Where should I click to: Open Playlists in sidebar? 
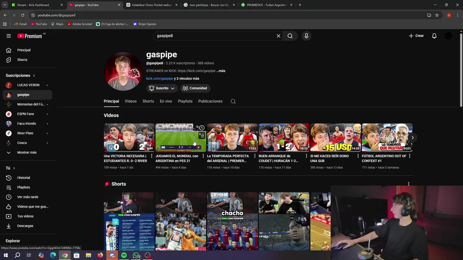pyautogui.click(x=27, y=187)
